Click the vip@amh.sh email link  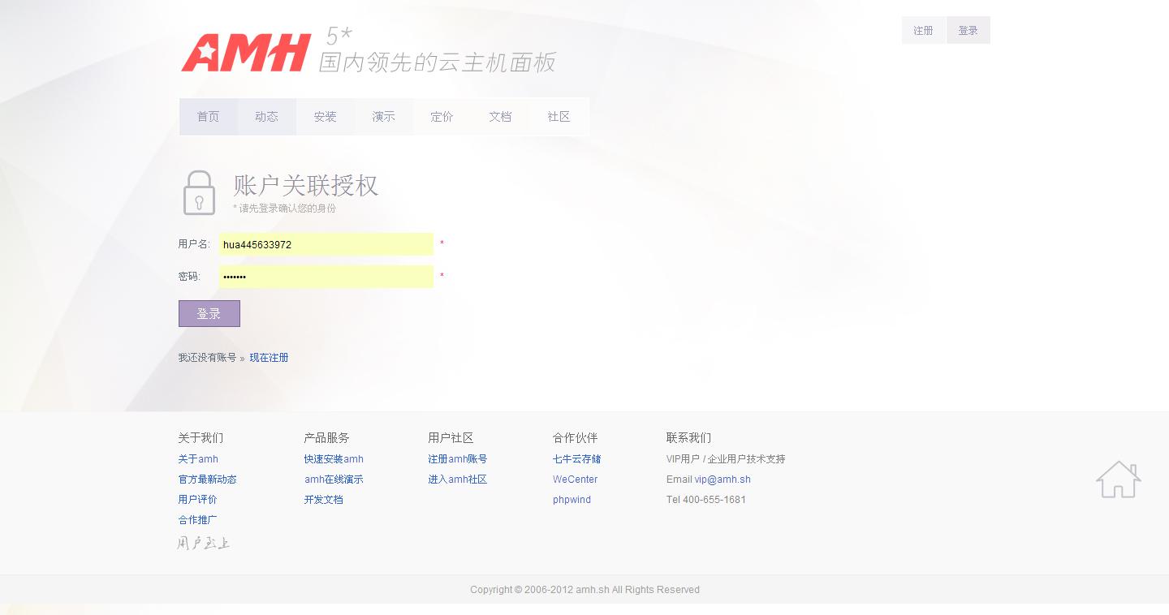pyautogui.click(x=722, y=480)
